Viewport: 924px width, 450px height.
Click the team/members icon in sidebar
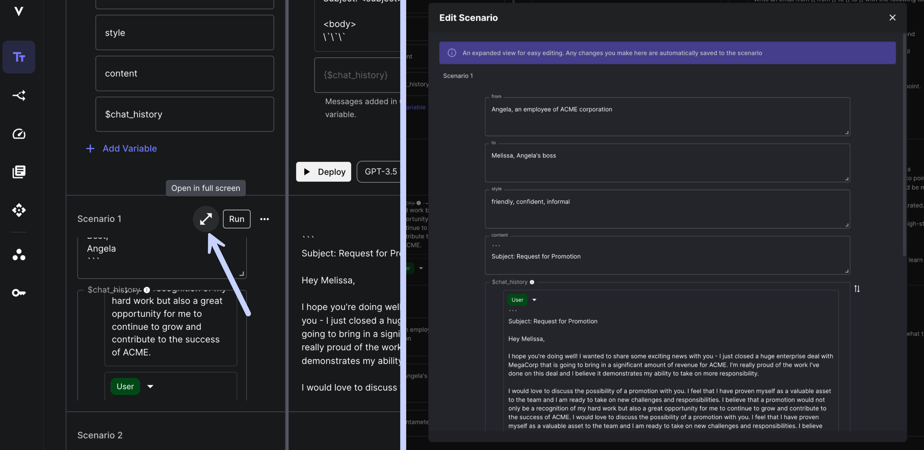pyautogui.click(x=19, y=254)
